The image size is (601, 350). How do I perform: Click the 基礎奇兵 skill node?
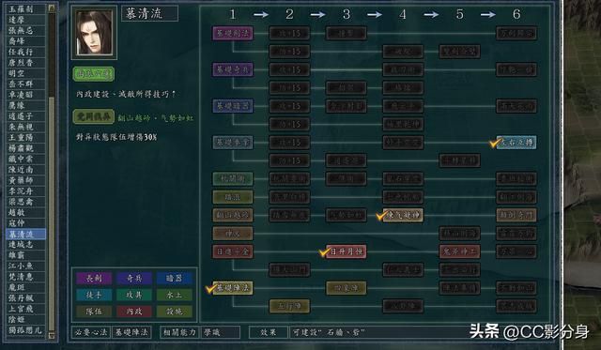233,69
